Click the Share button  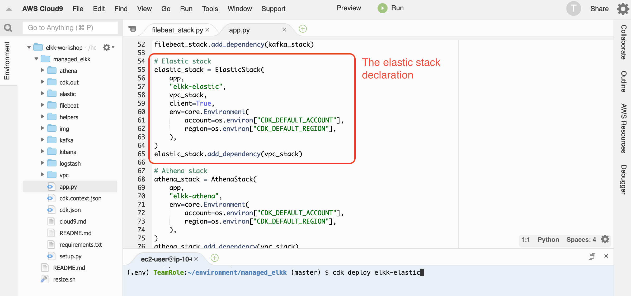(x=600, y=9)
